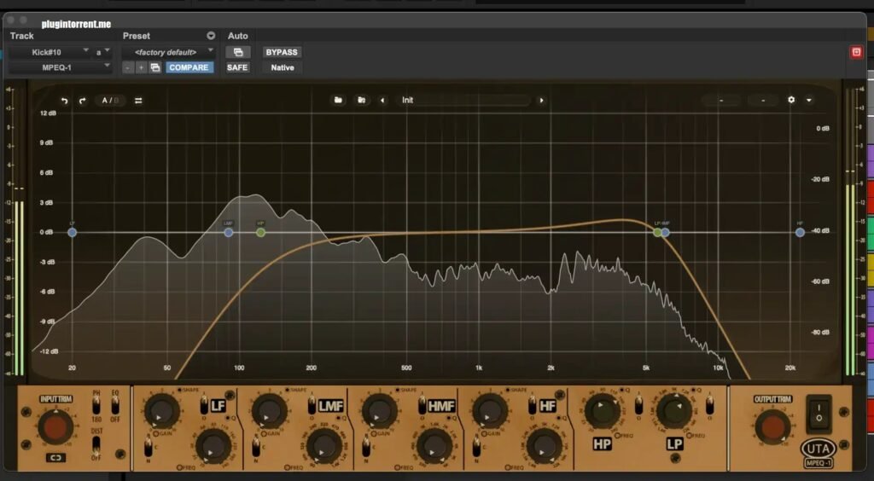The height and width of the screenshot is (481, 874).
Task: Open the factory default preset dropdown
Action: pos(168,52)
